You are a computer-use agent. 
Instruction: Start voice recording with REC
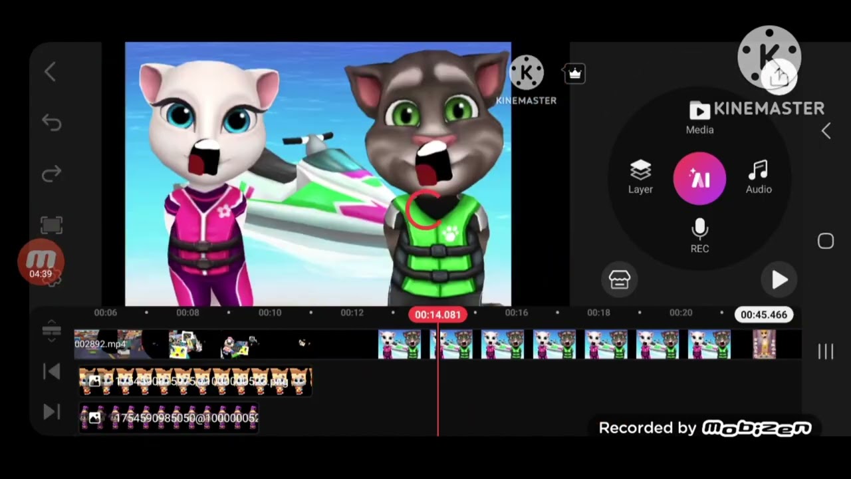699,236
